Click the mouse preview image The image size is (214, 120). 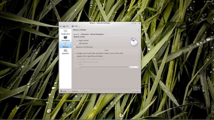pos(134,42)
